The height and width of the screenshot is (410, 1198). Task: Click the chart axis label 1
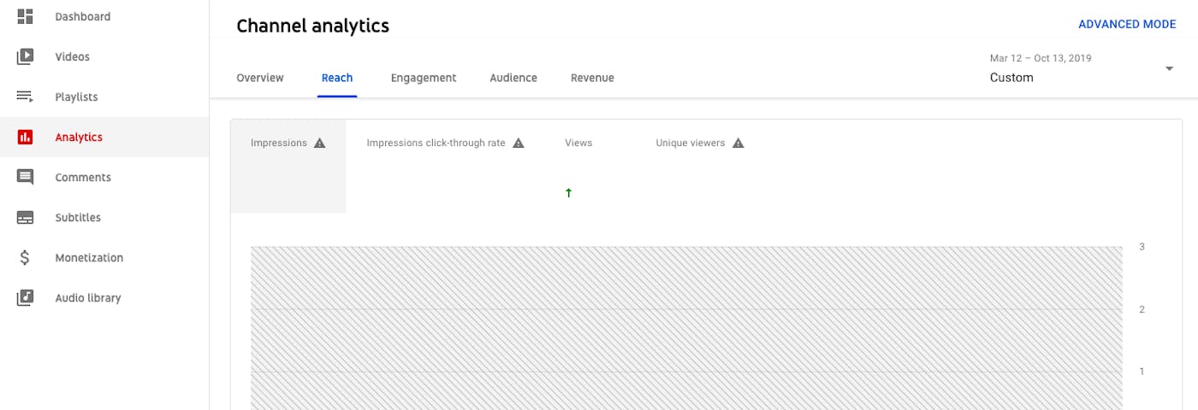(1142, 372)
